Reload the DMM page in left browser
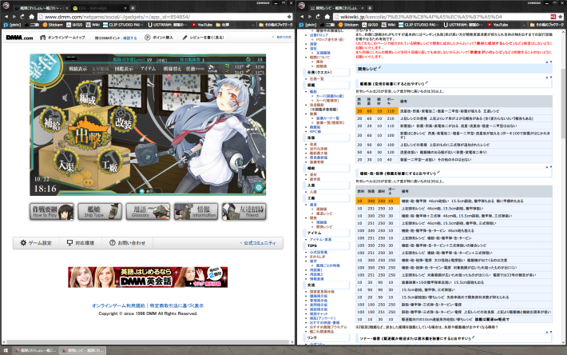This screenshot has height=355, width=567. point(22,17)
